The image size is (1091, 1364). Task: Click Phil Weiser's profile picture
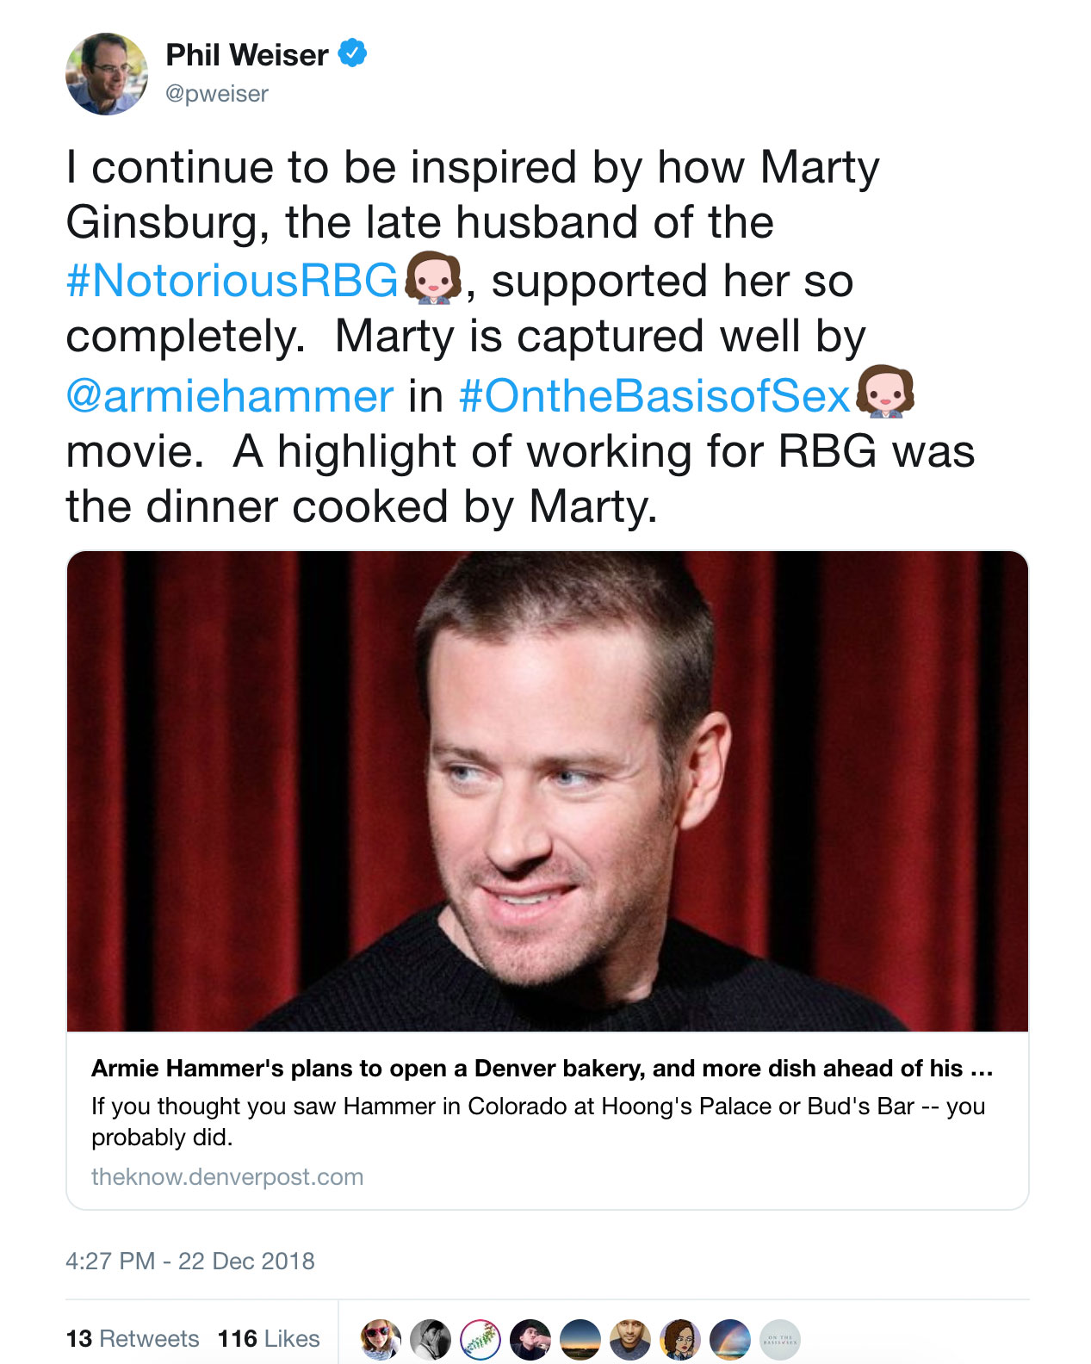(x=107, y=74)
